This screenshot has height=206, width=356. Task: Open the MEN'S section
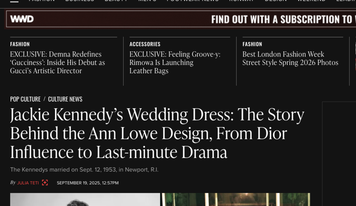tap(147, 1)
